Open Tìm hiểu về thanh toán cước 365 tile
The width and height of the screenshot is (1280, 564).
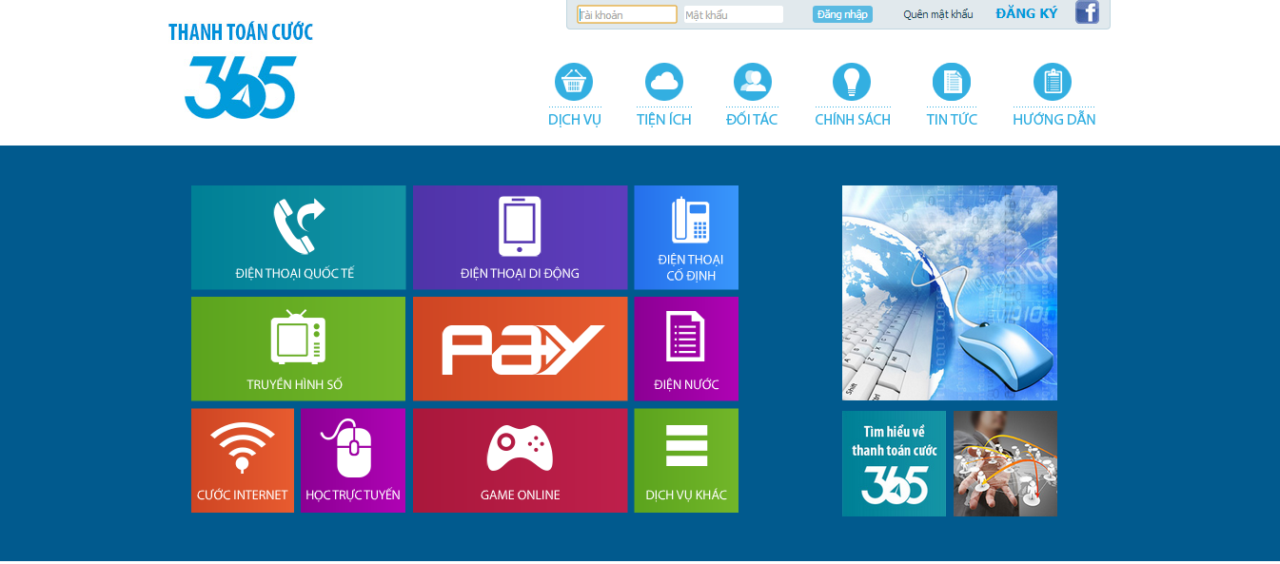[x=895, y=463]
